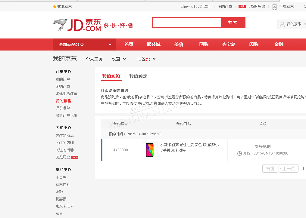Open the 小辣椒 红辣椒任性版 product title

190,147
